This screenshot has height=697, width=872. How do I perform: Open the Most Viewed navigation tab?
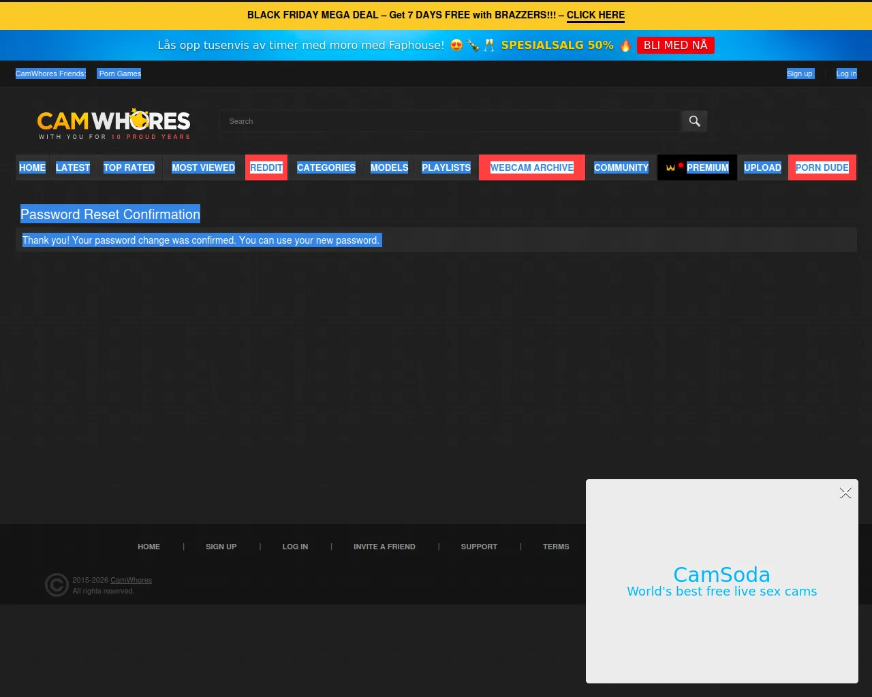tap(203, 167)
